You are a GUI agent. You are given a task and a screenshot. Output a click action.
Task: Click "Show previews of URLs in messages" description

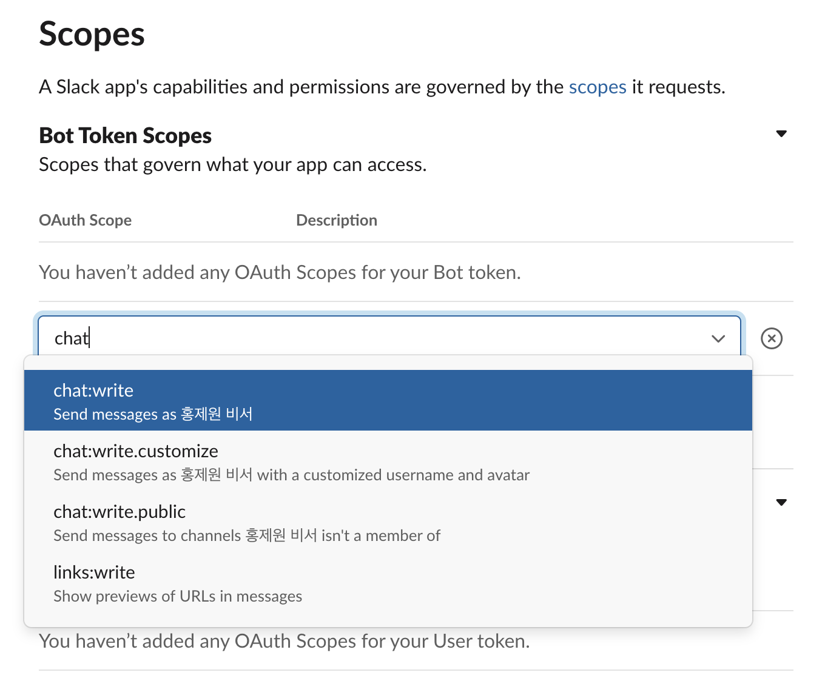click(x=177, y=596)
